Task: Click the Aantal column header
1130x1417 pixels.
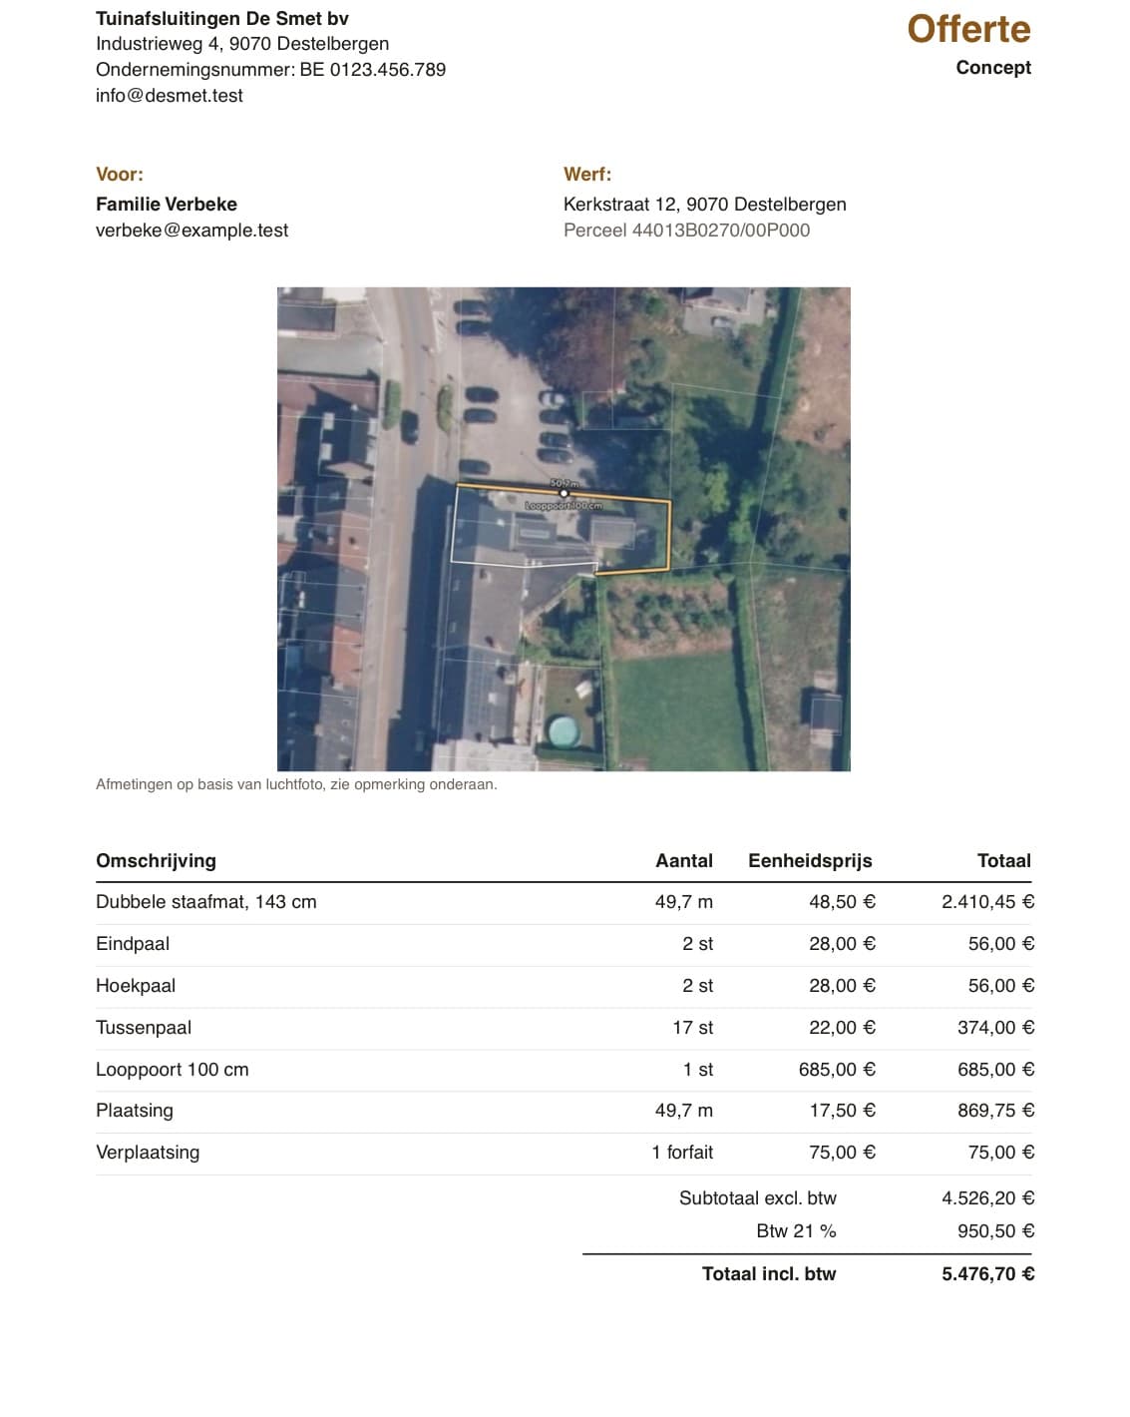Action: pyautogui.click(x=684, y=860)
